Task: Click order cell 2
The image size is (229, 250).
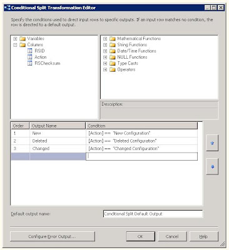Action: (x=21, y=141)
